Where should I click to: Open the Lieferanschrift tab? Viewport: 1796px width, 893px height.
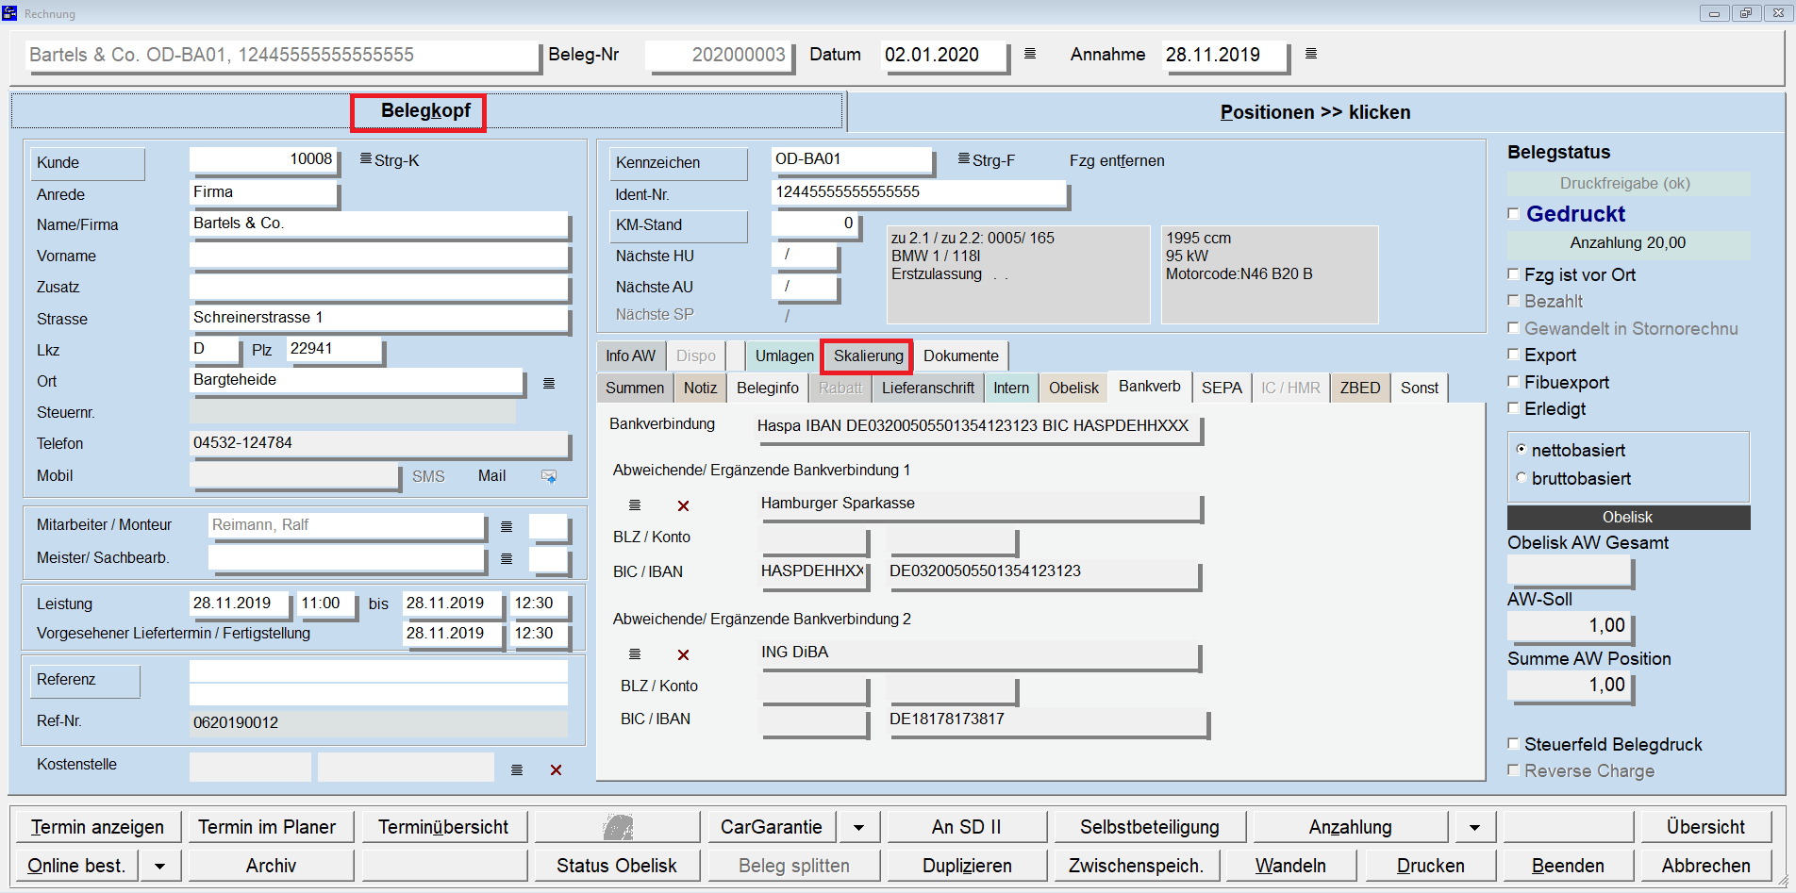(928, 388)
